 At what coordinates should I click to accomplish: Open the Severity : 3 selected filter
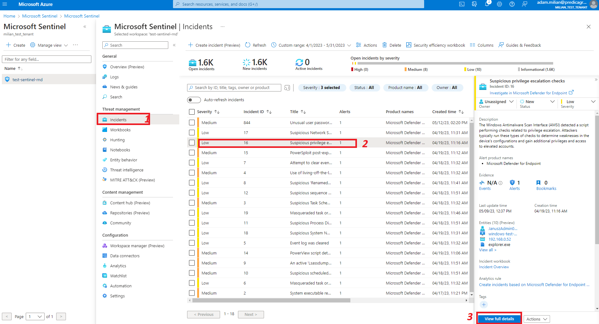322,87
